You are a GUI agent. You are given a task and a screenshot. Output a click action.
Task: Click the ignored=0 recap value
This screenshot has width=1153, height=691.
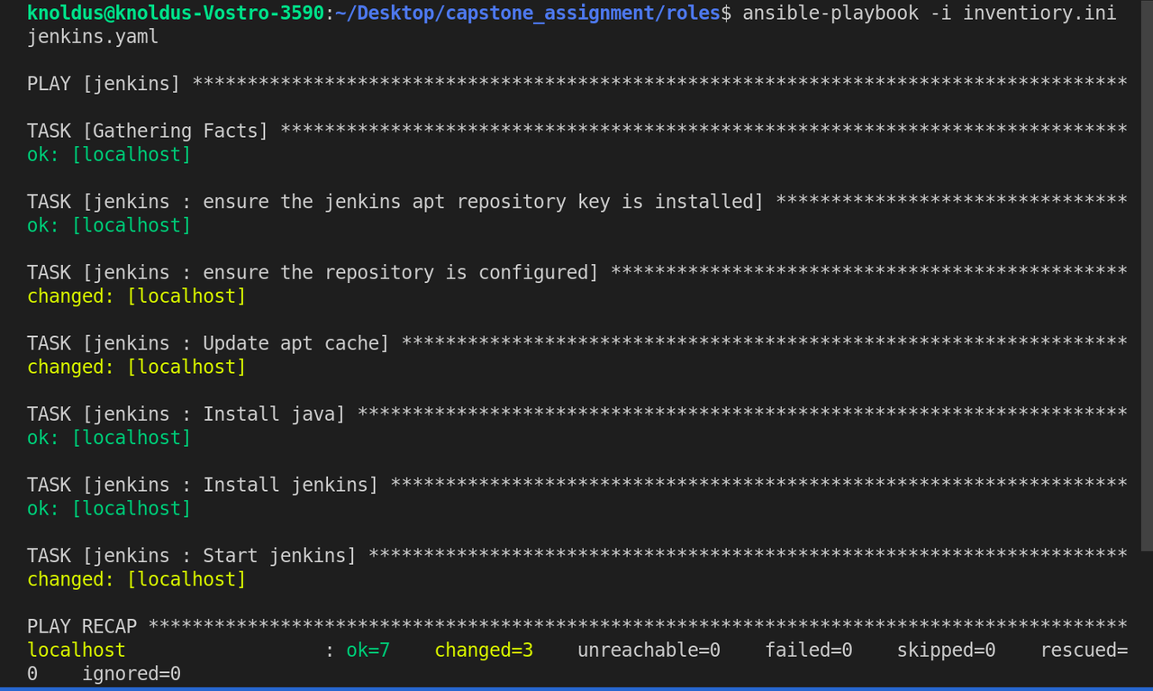point(132,674)
